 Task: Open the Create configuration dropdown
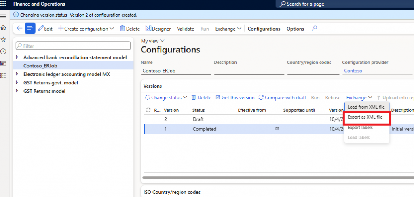86,29
